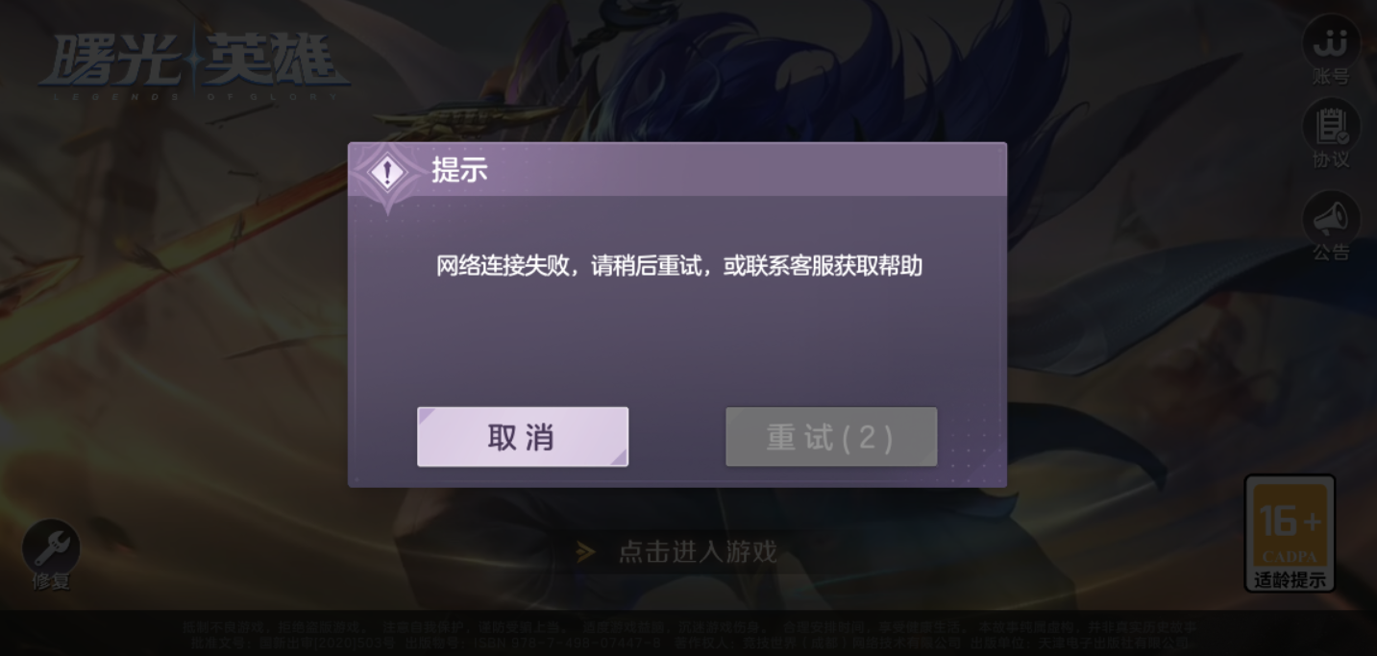Dismiss the dialog with 取消 button
1377x656 pixels.
click(523, 437)
